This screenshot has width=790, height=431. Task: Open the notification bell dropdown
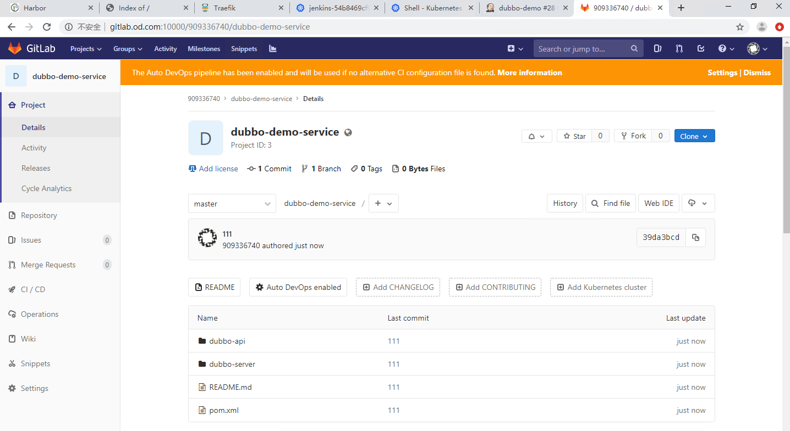point(536,136)
